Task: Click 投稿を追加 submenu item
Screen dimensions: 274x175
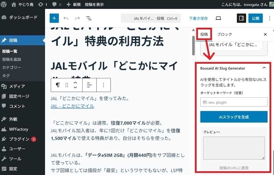Action: coord(12,59)
